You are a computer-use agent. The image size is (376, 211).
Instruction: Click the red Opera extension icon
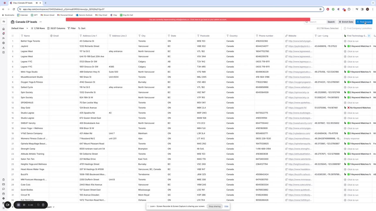point(328,9)
